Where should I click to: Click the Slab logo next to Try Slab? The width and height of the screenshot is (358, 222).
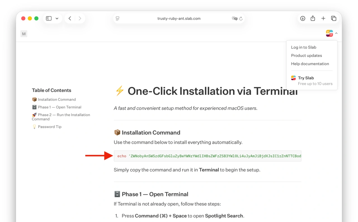(293, 78)
